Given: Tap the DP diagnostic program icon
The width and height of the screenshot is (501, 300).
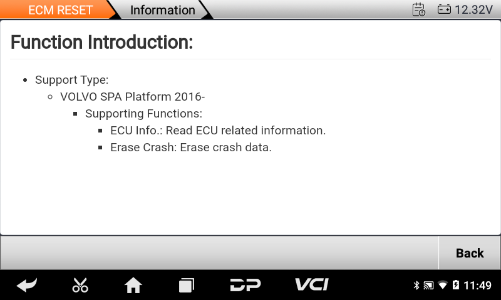Looking at the screenshot, I should [x=245, y=285].
